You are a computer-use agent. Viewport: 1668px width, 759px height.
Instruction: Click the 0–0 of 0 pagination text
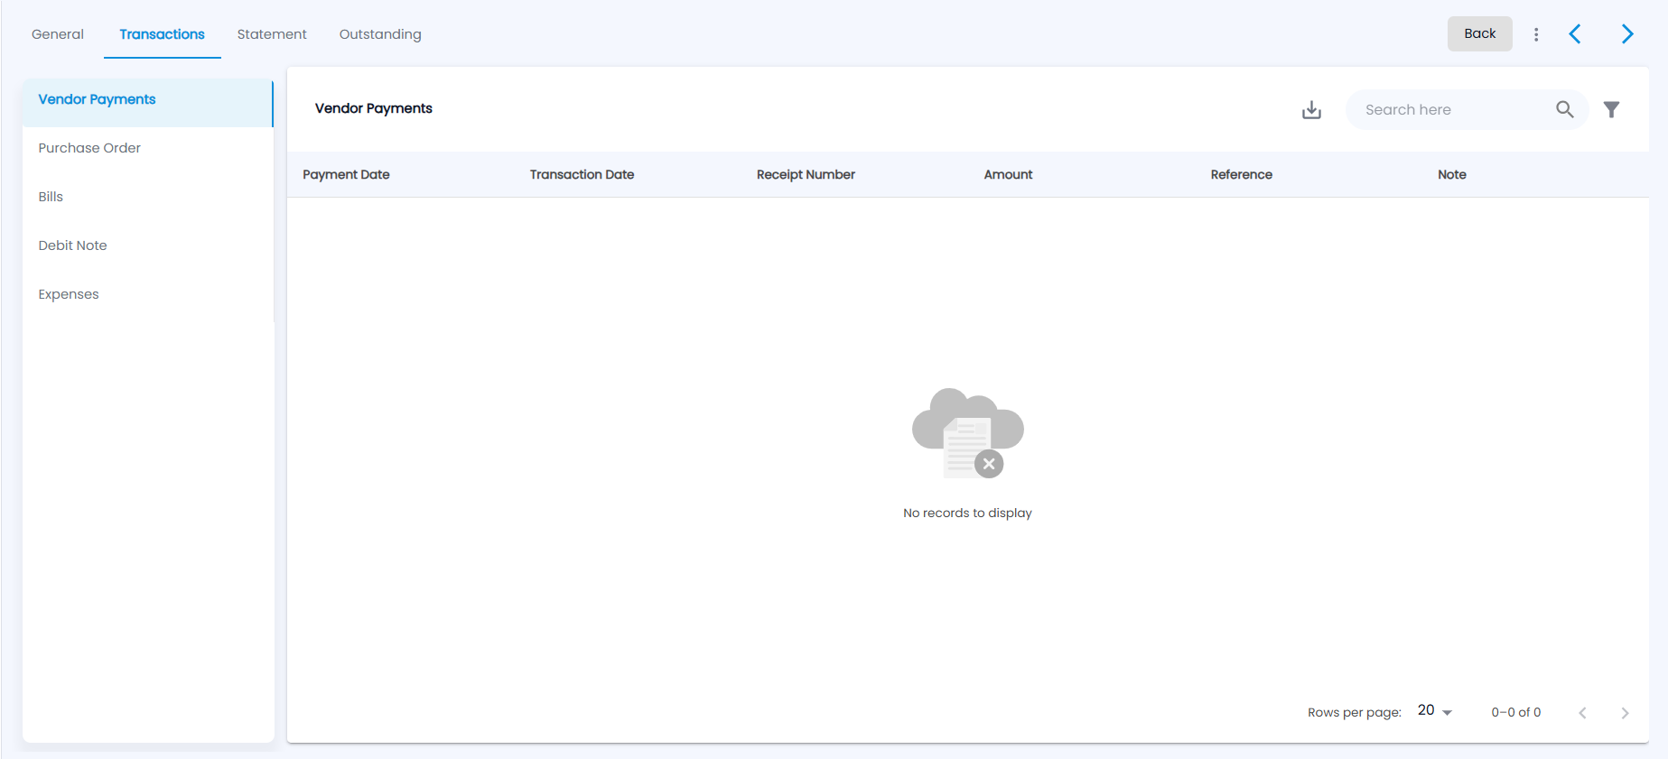(1515, 712)
